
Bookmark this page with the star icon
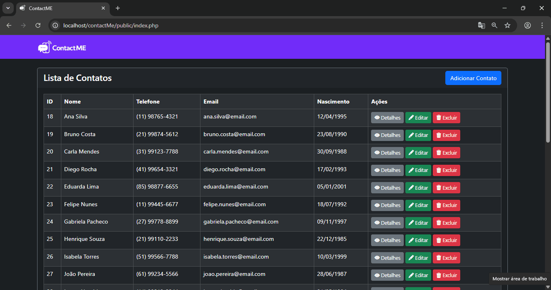click(x=507, y=25)
